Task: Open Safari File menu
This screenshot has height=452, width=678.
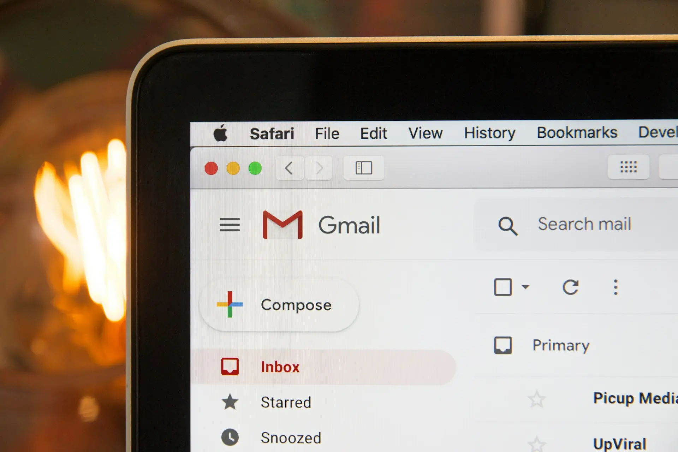Action: 327,133
